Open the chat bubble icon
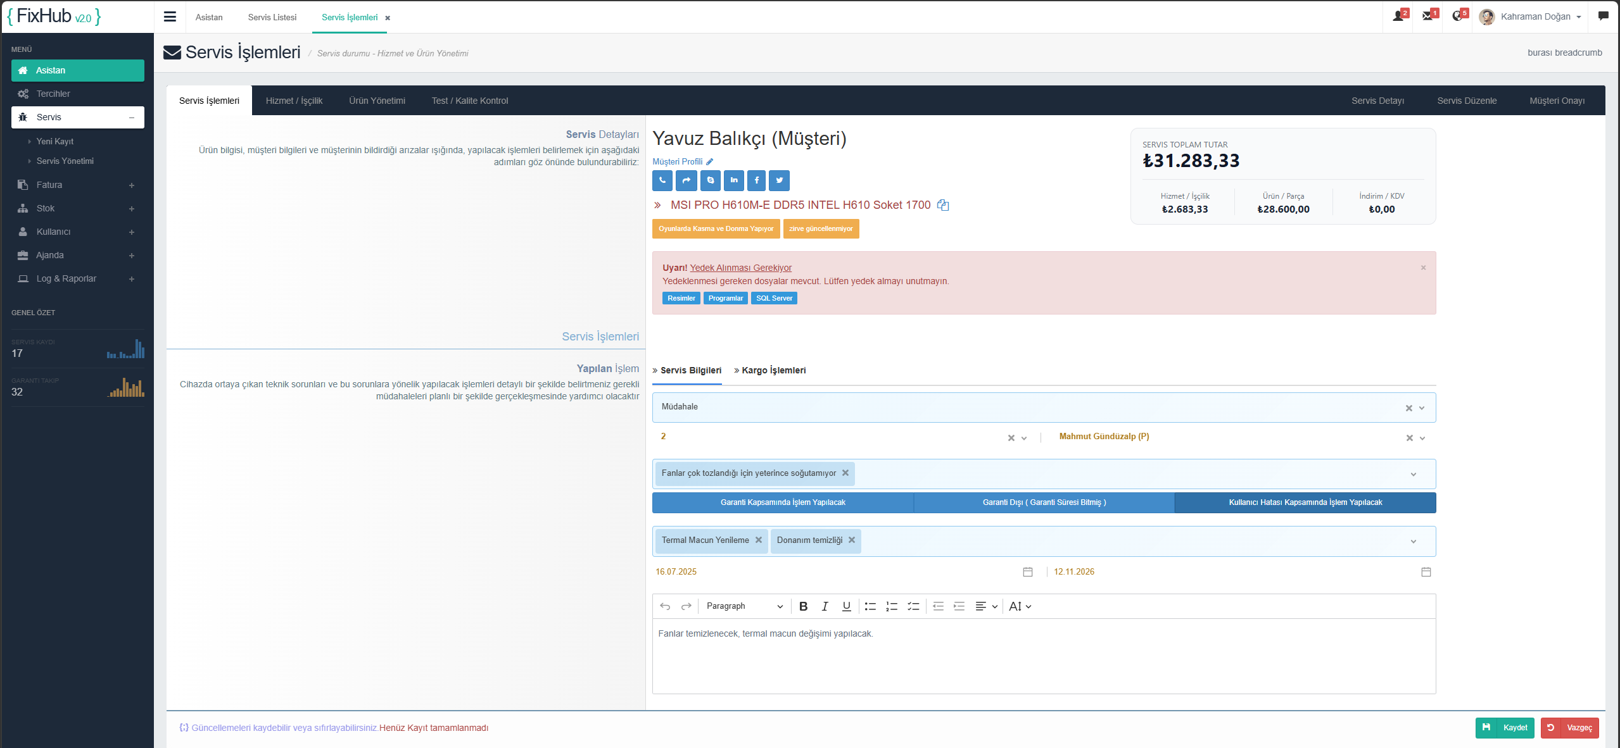Image resolution: width=1620 pixels, height=748 pixels. (x=1603, y=16)
